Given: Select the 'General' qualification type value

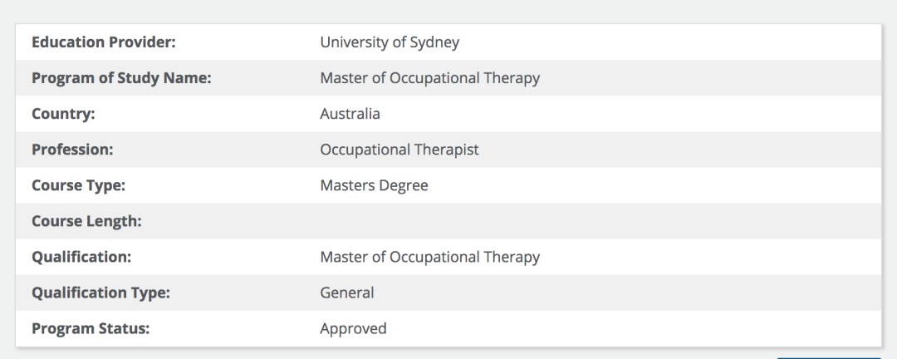Looking at the screenshot, I should pos(347,293).
